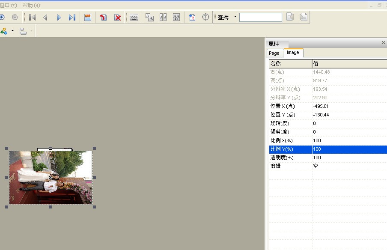Click the circled T text tool icon

click(205, 17)
